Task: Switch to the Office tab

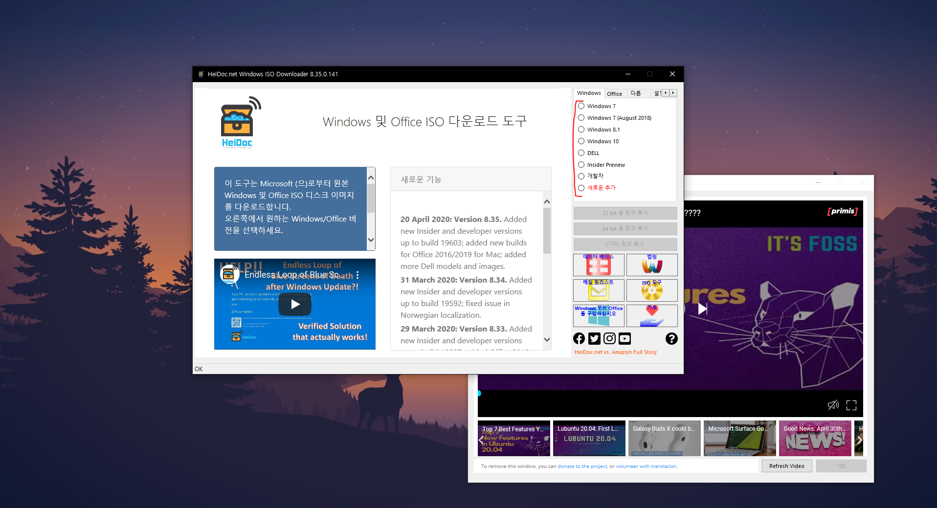Action: [x=615, y=94]
